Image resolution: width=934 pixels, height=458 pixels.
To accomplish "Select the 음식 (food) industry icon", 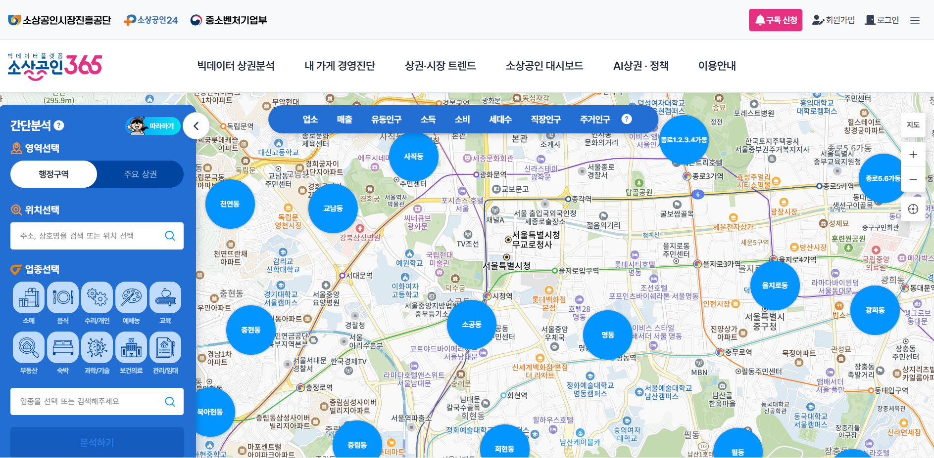I will (63, 297).
